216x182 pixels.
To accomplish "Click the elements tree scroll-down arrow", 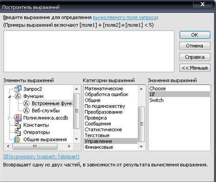I will pyautogui.click(x=77, y=139).
